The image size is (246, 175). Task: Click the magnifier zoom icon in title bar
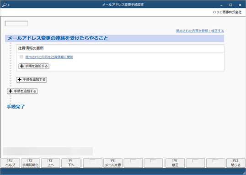point(6,5)
